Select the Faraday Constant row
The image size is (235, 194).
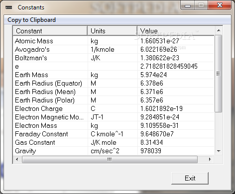point(114,134)
